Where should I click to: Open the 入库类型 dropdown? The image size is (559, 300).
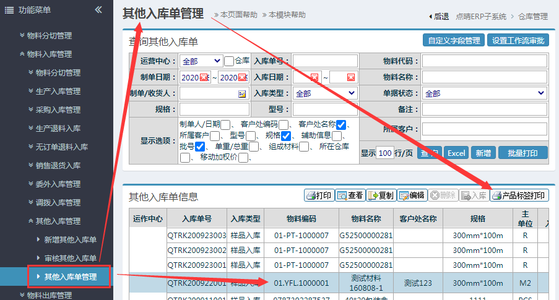coord(325,93)
